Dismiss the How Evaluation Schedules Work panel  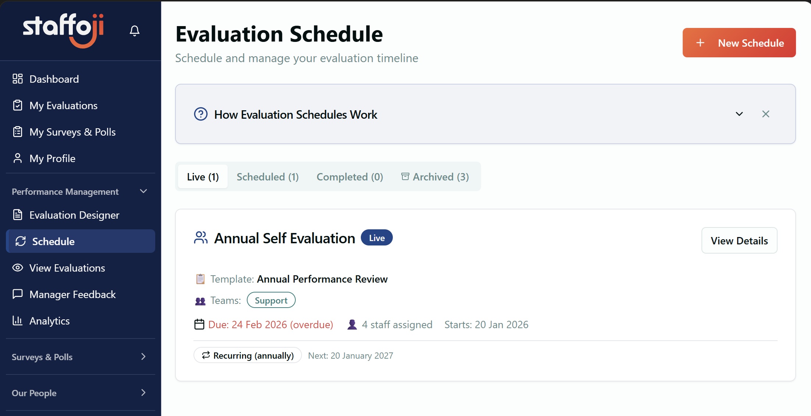(x=766, y=114)
